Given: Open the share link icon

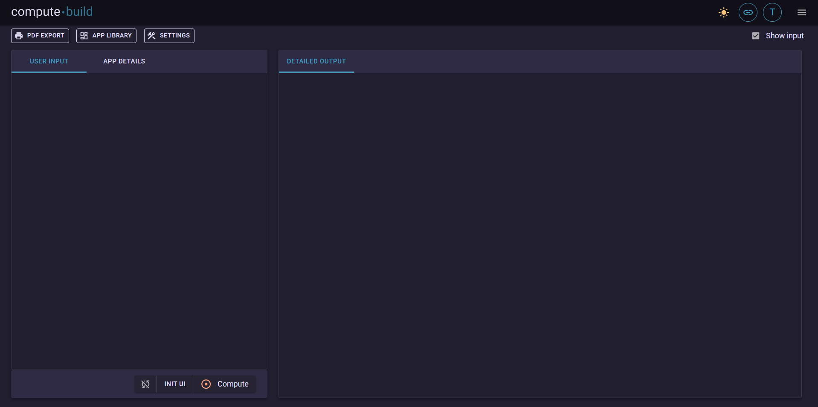Looking at the screenshot, I should coord(748,12).
